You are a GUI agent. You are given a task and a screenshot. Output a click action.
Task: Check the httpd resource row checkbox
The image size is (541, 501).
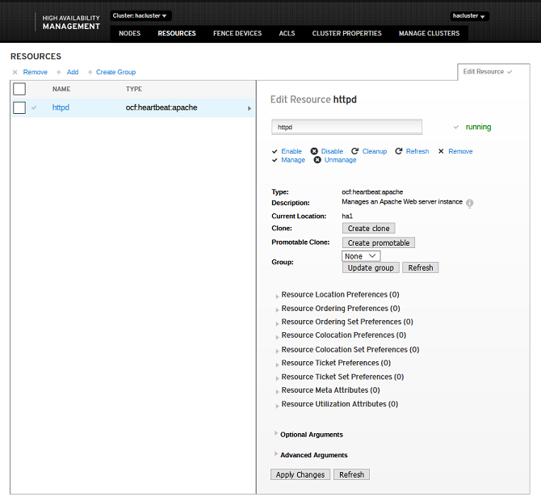[x=19, y=107]
